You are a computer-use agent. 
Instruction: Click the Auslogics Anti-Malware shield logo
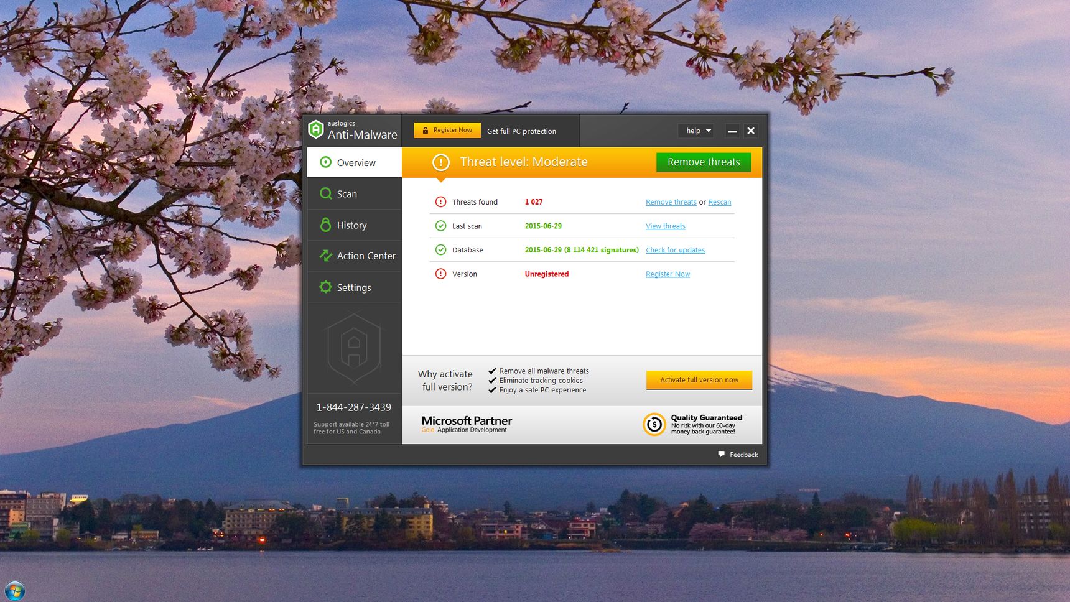coord(316,129)
